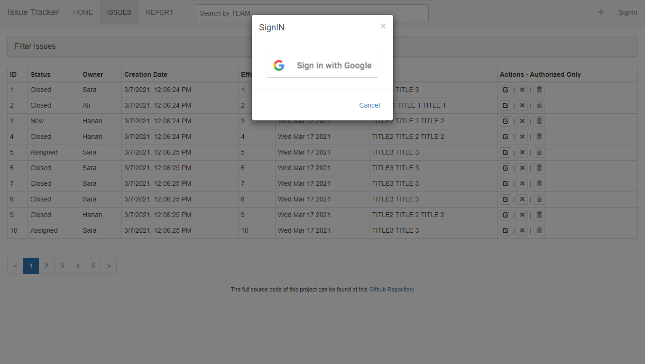Screen dimensions: 645x364
Task: Click owner cell 'Ali' in row 2
Action: click(x=101, y=105)
